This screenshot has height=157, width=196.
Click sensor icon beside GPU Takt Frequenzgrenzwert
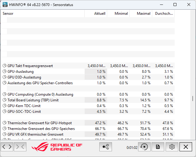[5, 66]
